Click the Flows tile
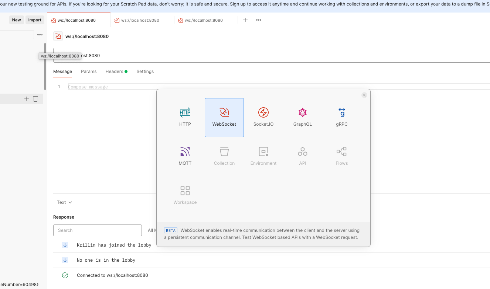This screenshot has height=289, width=490. (x=342, y=157)
